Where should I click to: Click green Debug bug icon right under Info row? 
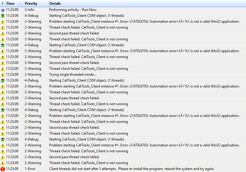click(x=3, y=16)
